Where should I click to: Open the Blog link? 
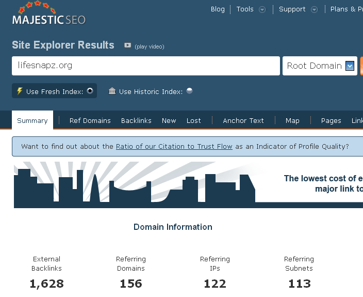(218, 9)
